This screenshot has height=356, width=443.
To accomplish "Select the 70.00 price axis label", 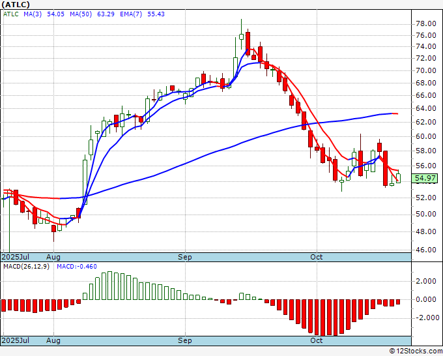I will point(426,70).
